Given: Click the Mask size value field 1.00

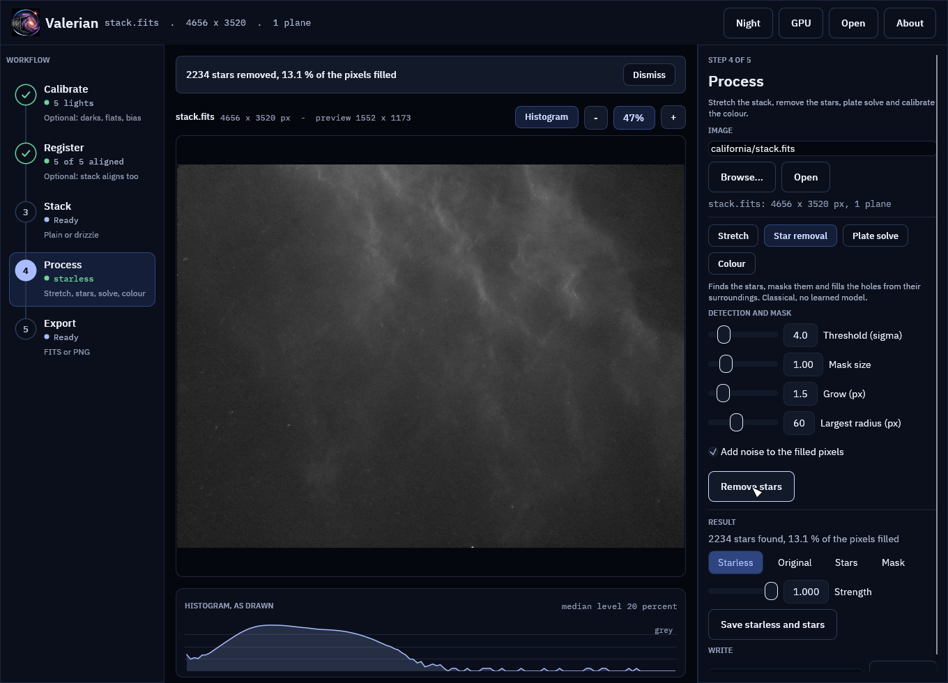Looking at the screenshot, I should tap(803, 364).
